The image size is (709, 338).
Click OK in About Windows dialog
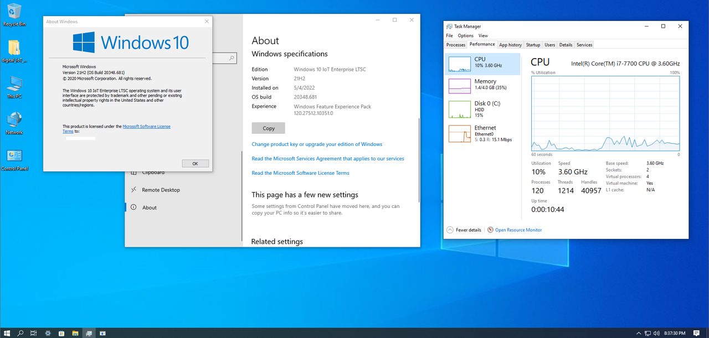[195, 164]
